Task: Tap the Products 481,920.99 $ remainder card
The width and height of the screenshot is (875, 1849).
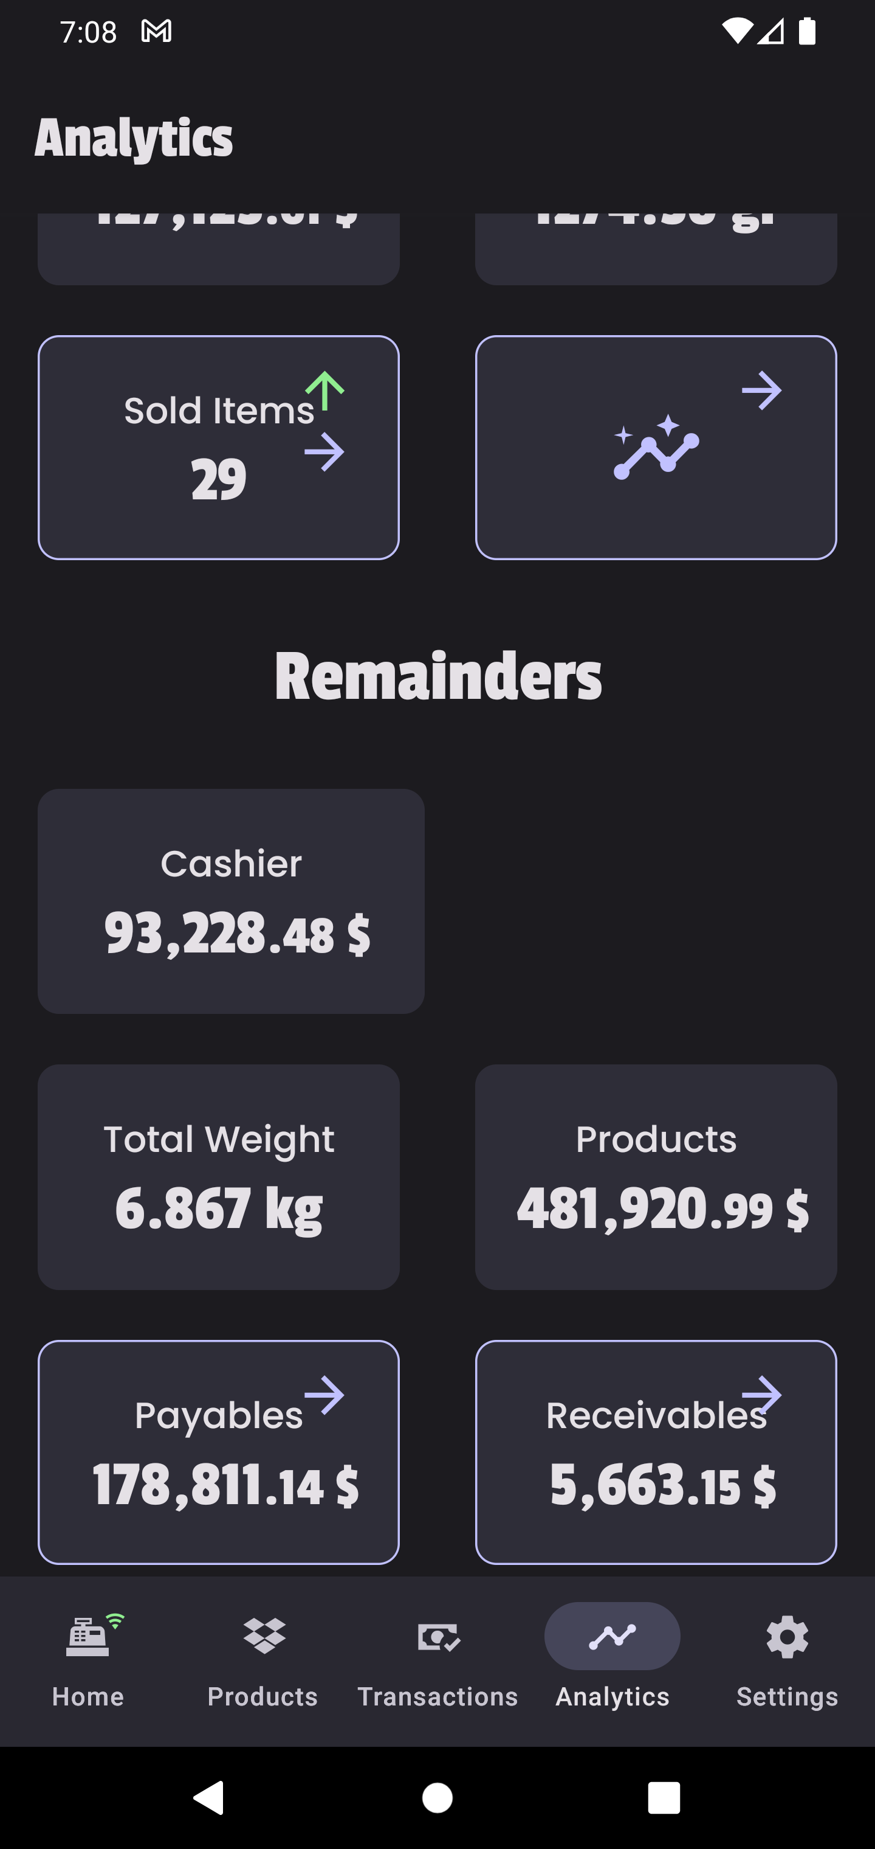Action: pos(656,1176)
